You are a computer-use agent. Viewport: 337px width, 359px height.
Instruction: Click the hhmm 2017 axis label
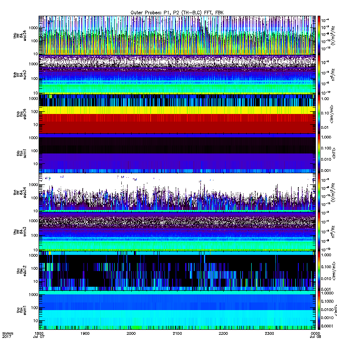8,335
